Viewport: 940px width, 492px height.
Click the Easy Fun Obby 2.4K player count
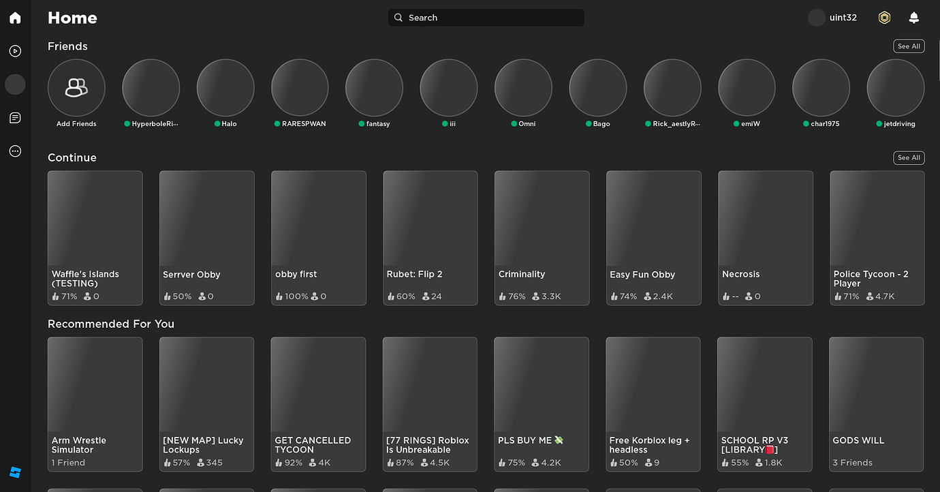[x=659, y=296]
